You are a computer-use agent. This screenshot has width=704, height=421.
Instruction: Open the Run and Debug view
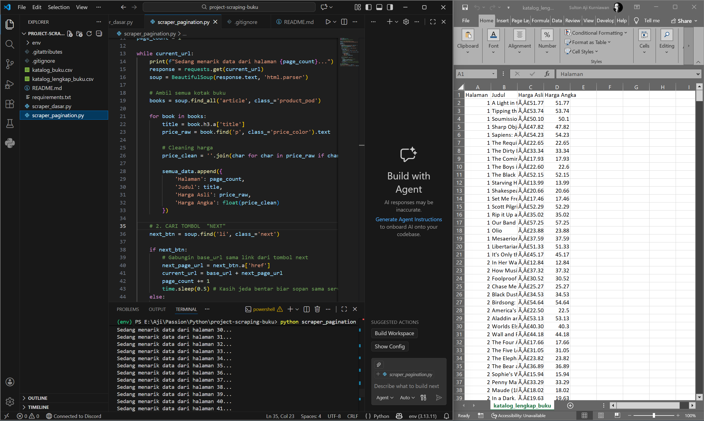10,84
